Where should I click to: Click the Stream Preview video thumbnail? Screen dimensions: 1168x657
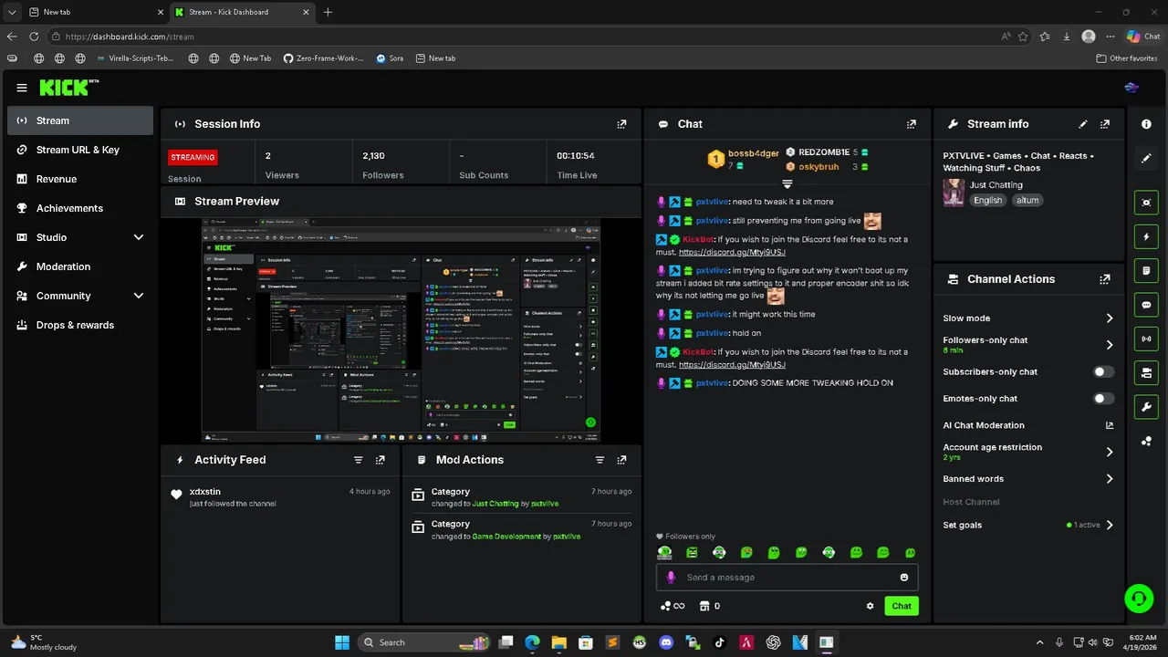coord(401,330)
